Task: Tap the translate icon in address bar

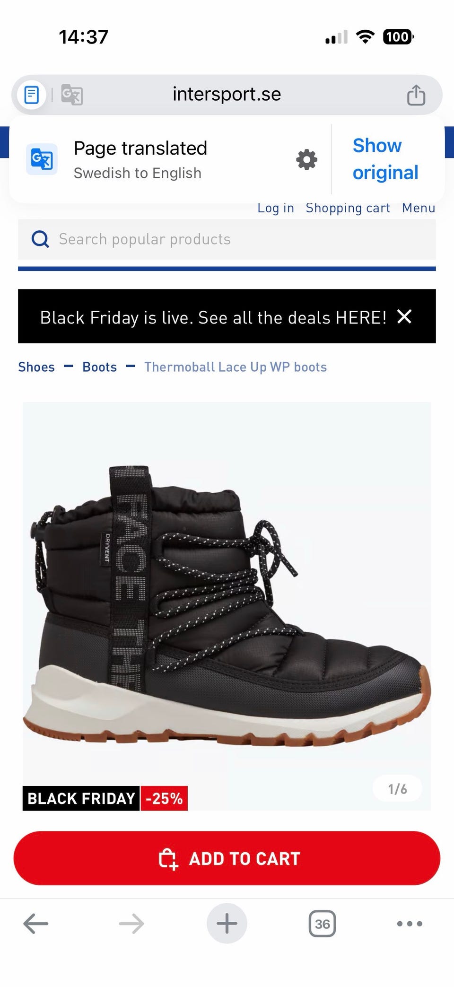Action: point(72,95)
